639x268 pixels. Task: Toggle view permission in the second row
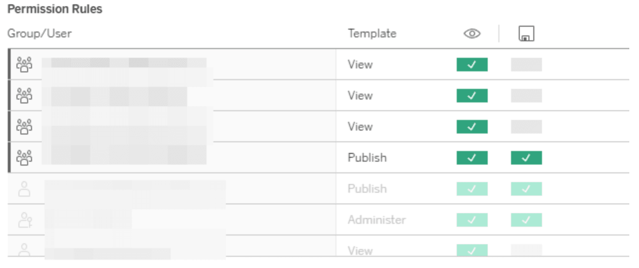472,96
